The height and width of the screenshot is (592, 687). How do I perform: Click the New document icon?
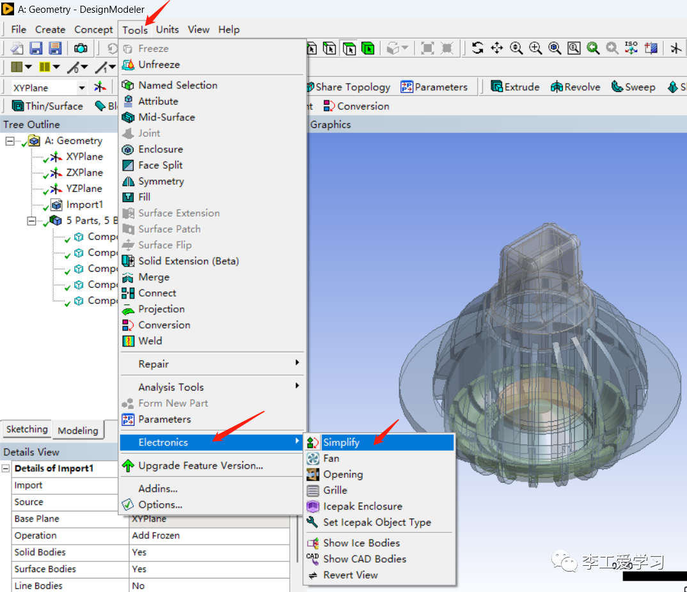pos(17,48)
